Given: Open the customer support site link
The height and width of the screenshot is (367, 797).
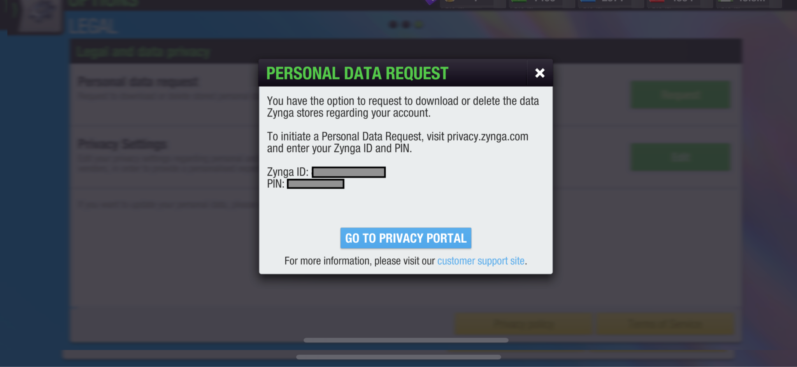Looking at the screenshot, I should (481, 261).
